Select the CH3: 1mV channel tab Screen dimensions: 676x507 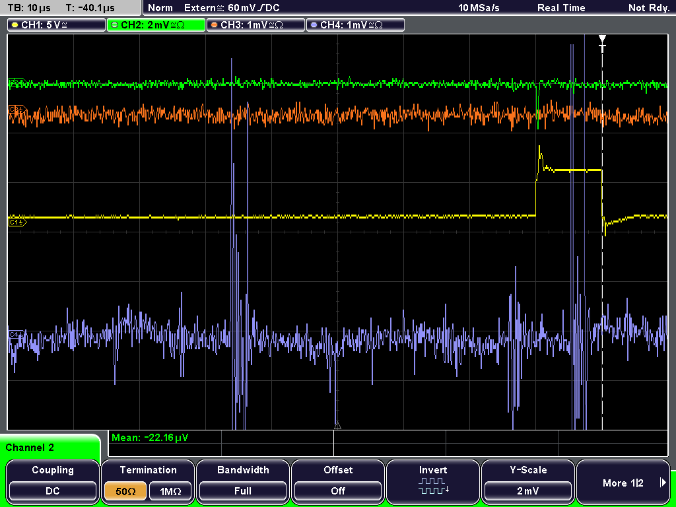click(255, 25)
